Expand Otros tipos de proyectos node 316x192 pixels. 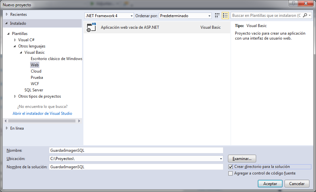pos(15,96)
